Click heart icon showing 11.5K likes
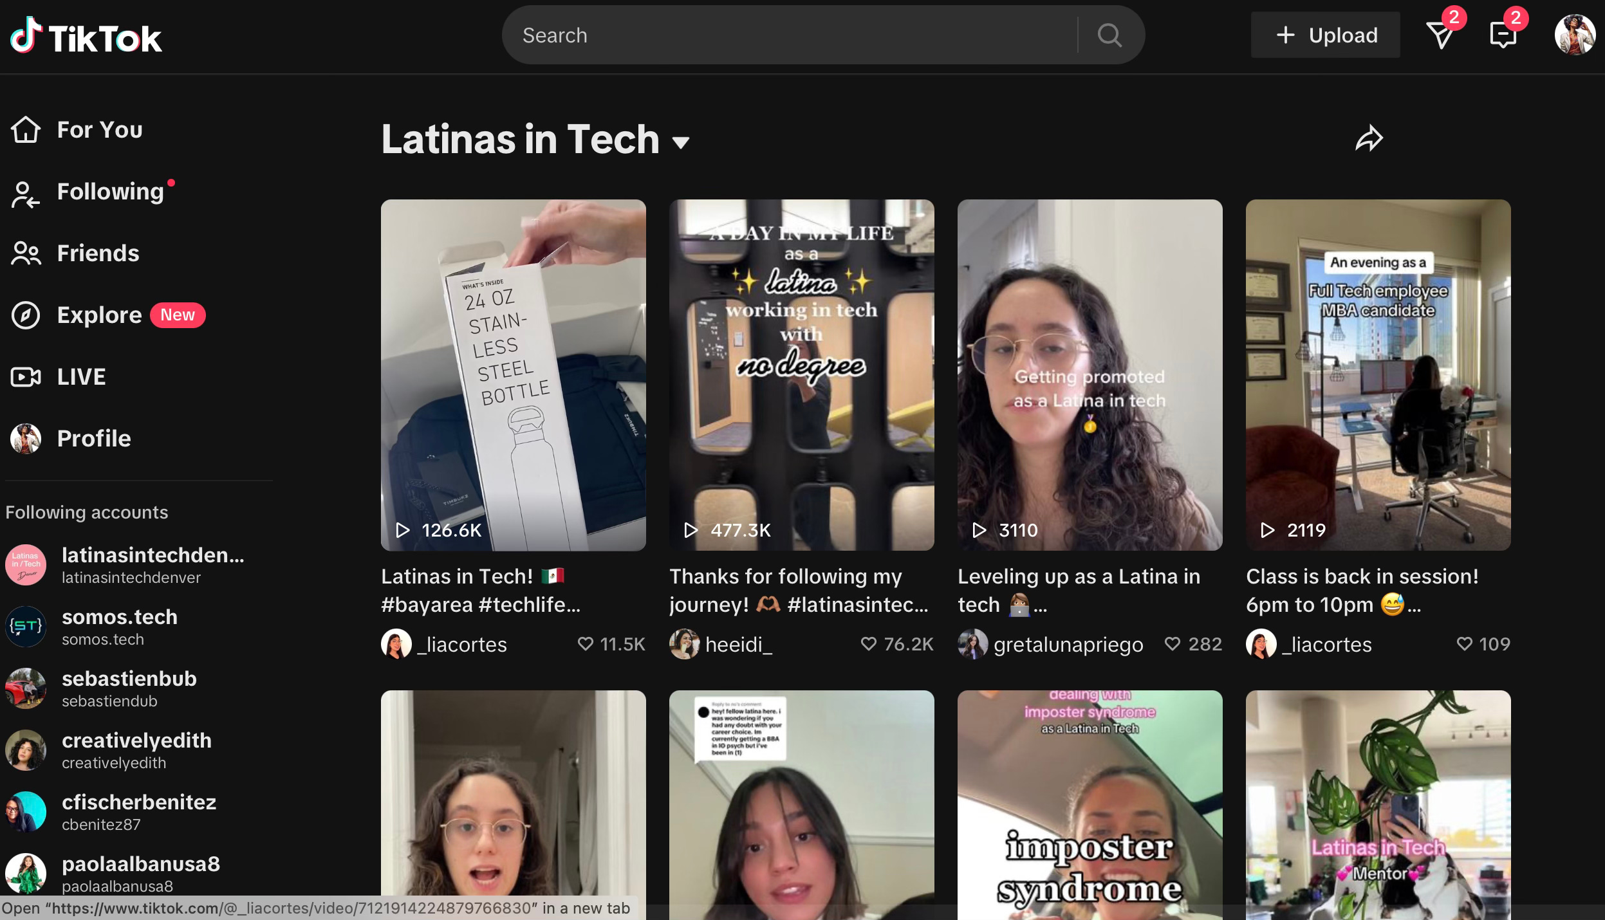 coord(586,644)
